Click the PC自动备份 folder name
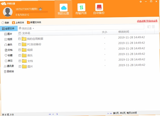 coord(34,44)
